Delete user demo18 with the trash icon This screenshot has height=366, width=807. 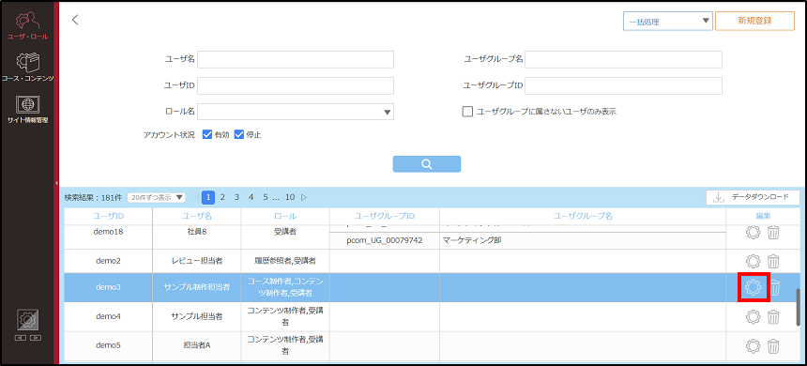(773, 233)
